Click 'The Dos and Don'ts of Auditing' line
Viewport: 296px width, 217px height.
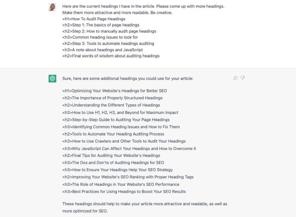pyautogui.click(x=113, y=163)
